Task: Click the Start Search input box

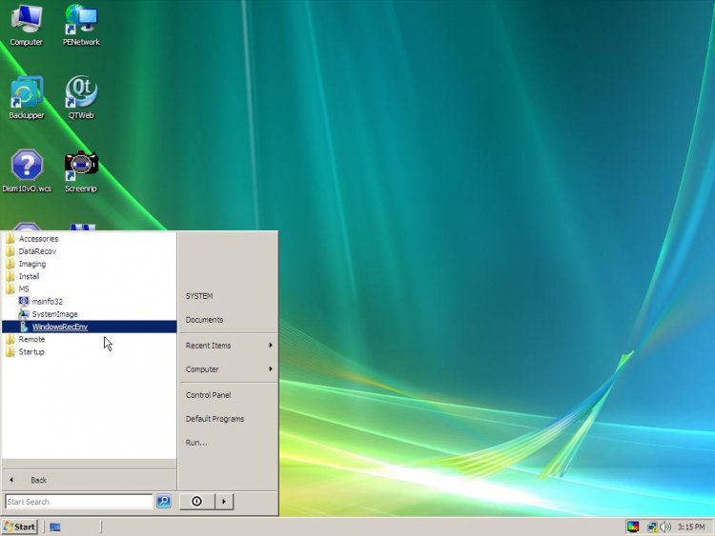Action: (x=79, y=502)
